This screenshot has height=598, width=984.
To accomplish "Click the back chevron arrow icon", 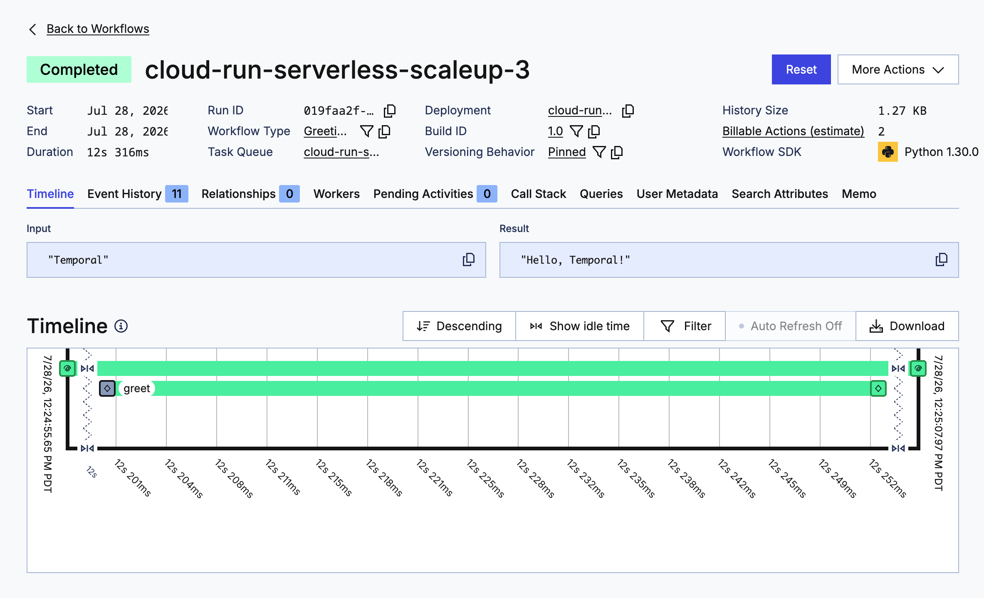I will coord(32,29).
